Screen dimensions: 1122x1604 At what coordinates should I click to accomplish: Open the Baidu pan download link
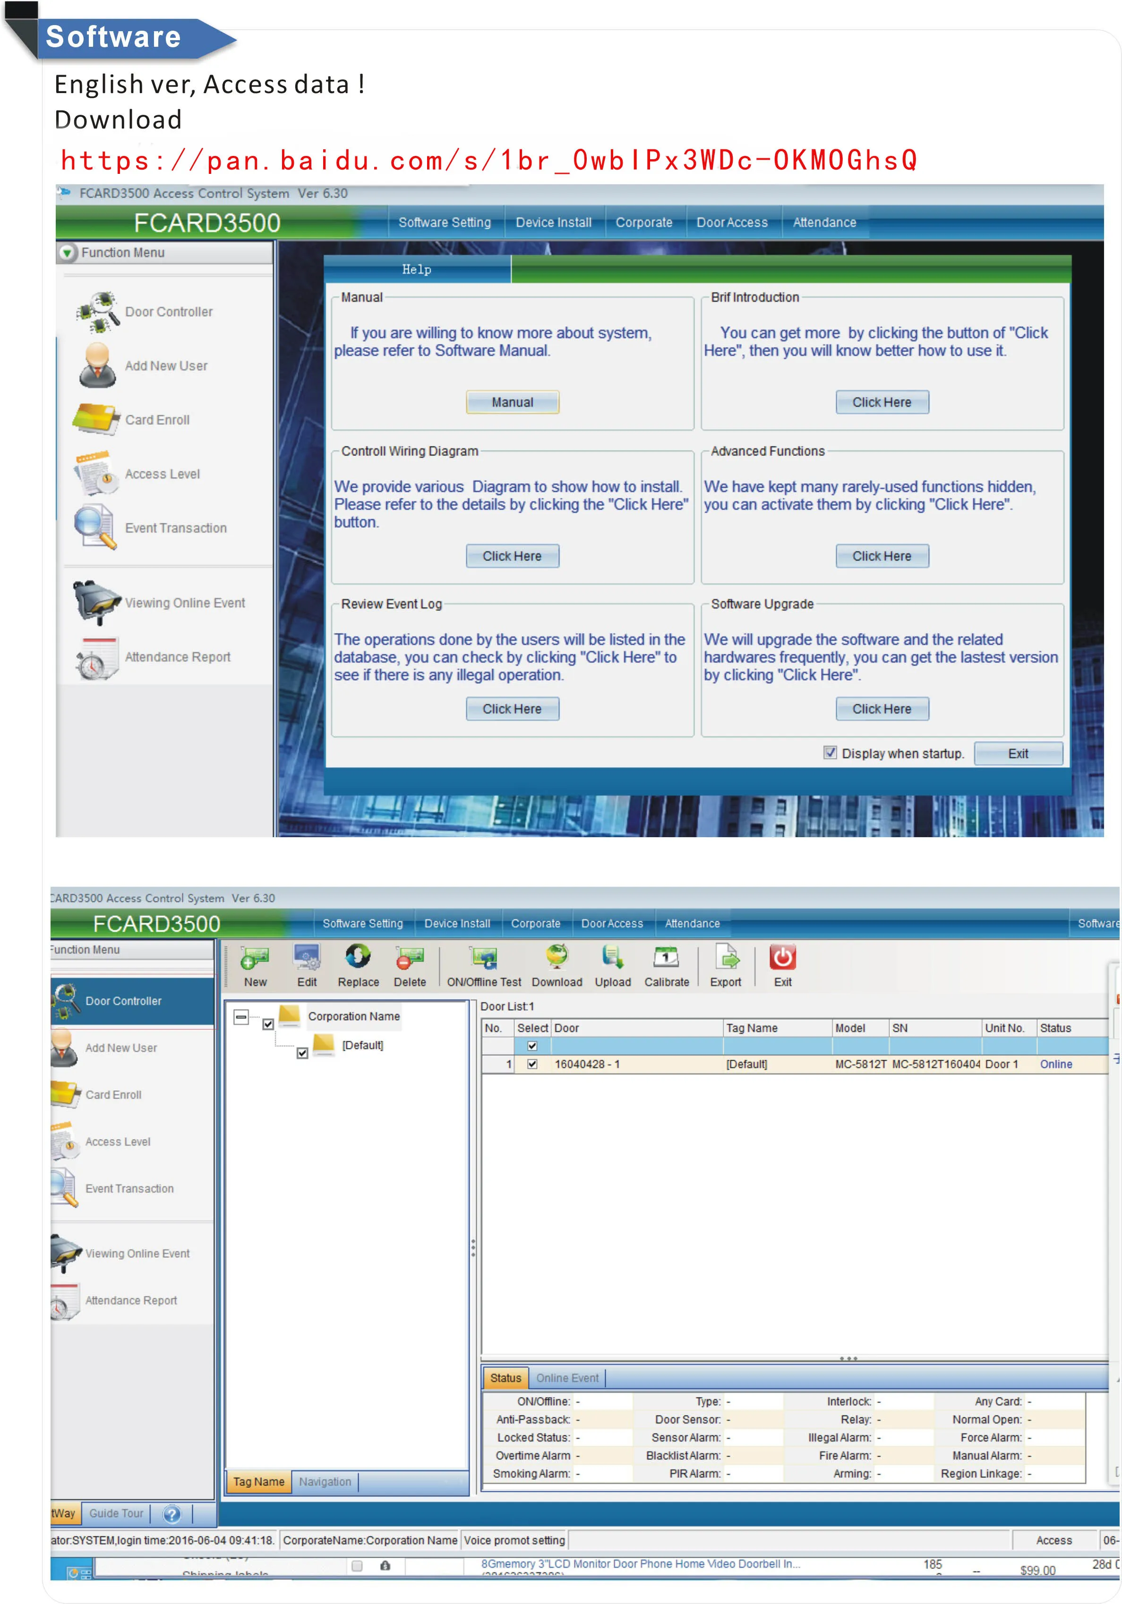pos(488,161)
